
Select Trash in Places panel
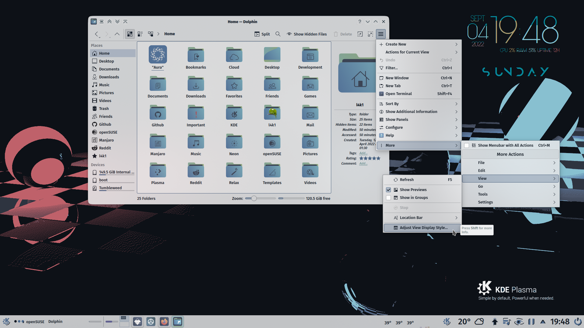pos(113,109)
